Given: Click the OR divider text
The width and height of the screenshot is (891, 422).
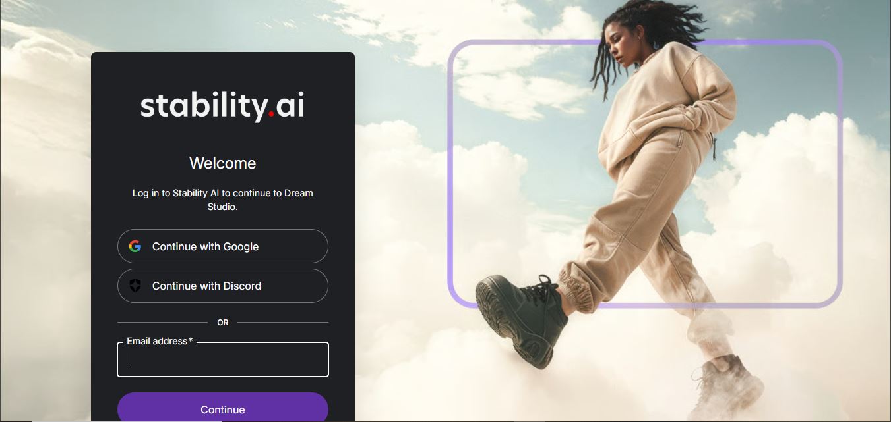Looking at the screenshot, I should [223, 323].
